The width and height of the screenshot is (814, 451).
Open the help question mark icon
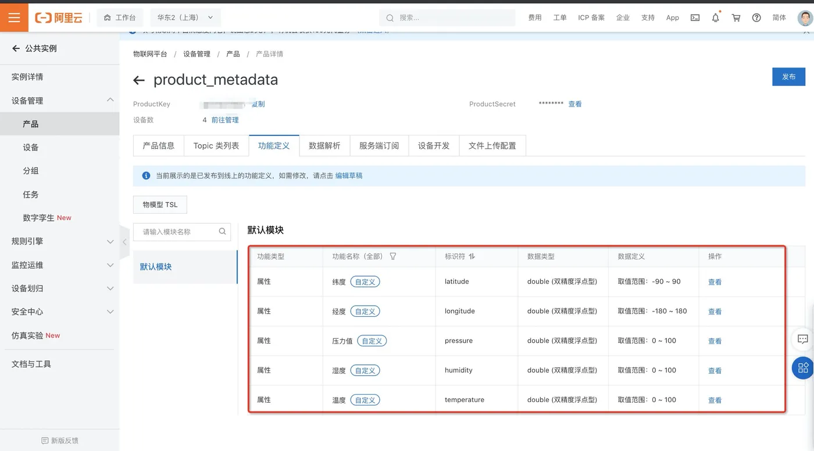tap(756, 18)
